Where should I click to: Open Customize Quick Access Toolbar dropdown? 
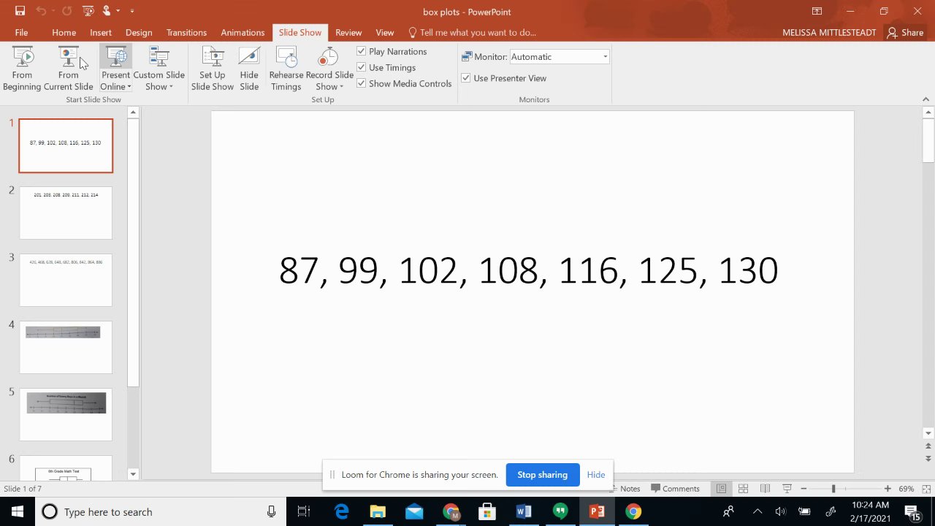[x=132, y=11]
